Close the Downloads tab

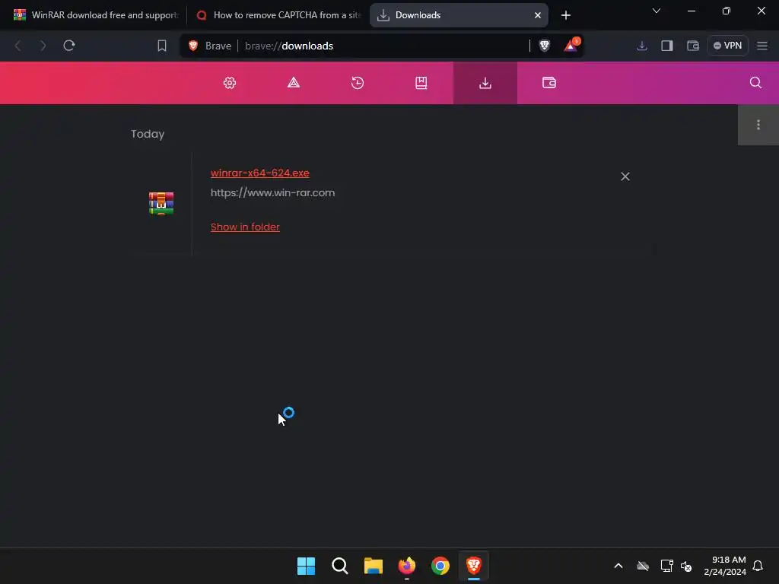(x=538, y=15)
